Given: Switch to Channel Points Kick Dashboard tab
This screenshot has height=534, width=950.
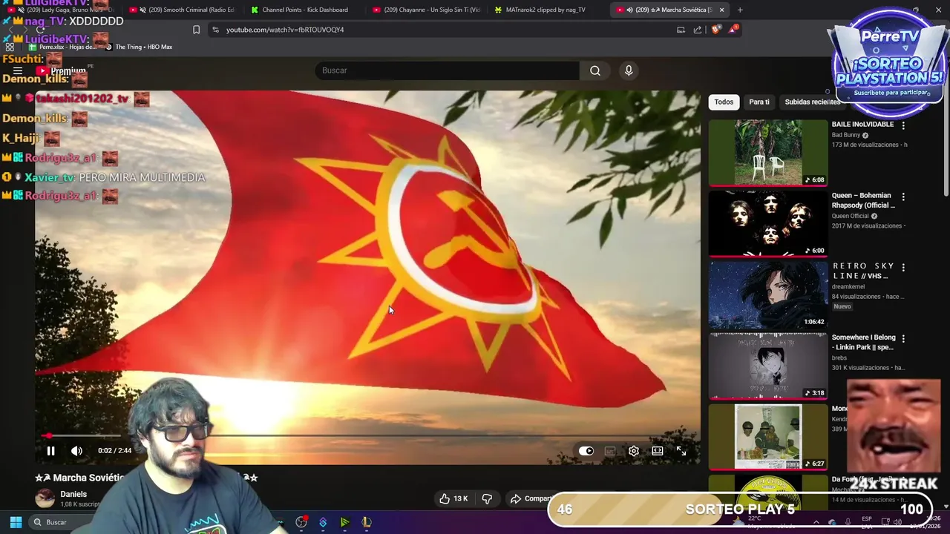Looking at the screenshot, I should pyautogui.click(x=304, y=10).
